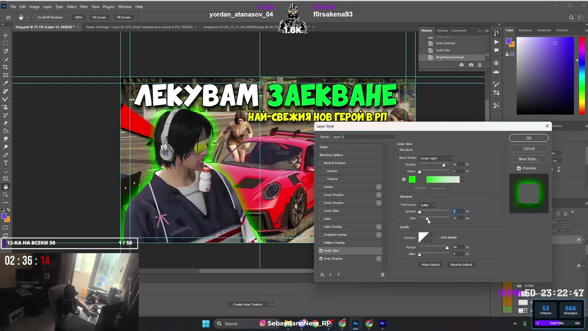
Task: Switch to the Patterns tab
Action: coord(562,30)
